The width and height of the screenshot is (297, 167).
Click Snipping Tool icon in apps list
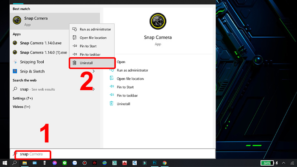click(x=15, y=61)
